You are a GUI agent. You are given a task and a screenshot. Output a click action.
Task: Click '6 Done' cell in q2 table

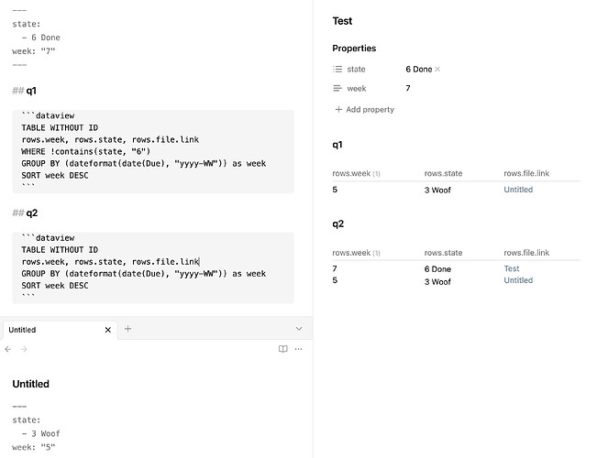coord(437,269)
